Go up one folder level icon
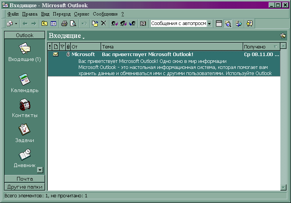The height and width of the screenshot is (203, 291). coord(44,23)
